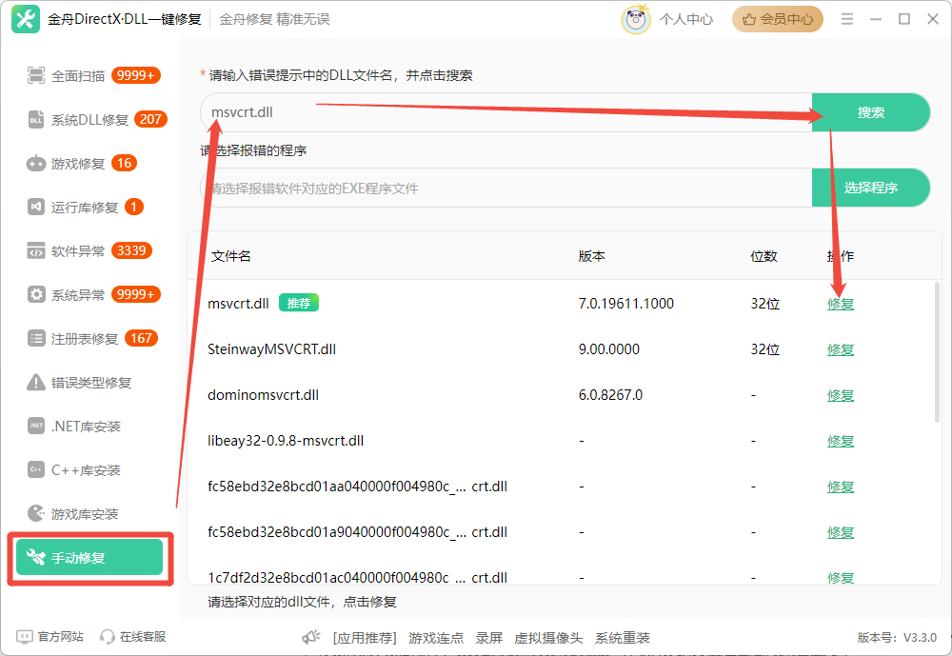Click the error type warning triangle icon
This screenshot has width=952, height=656.
[x=36, y=382]
